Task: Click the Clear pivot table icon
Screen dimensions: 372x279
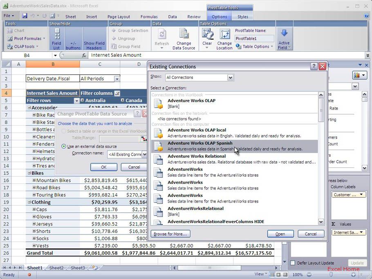Action: click(x=207, y=33)
